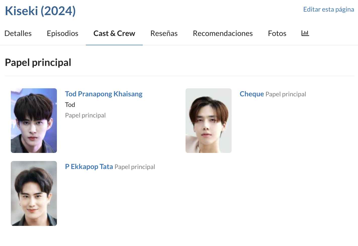
Task: View the Fotos tab
Action: (x=277, y=33)
